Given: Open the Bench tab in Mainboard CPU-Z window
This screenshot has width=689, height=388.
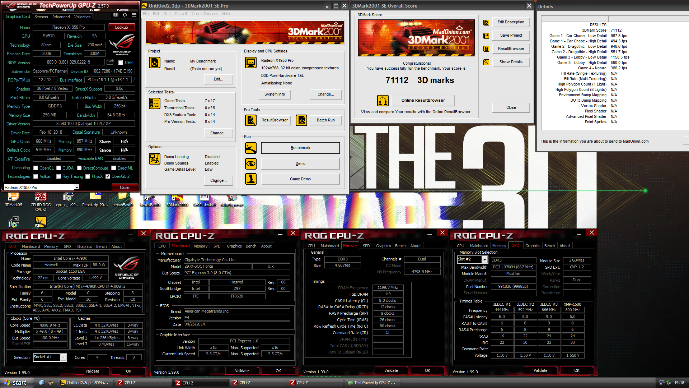Looking at the screenshot, I should 251,246.
